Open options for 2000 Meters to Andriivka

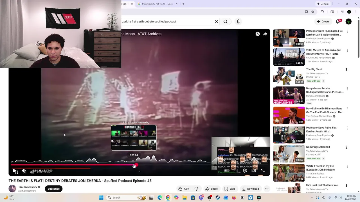pos(347,50)
